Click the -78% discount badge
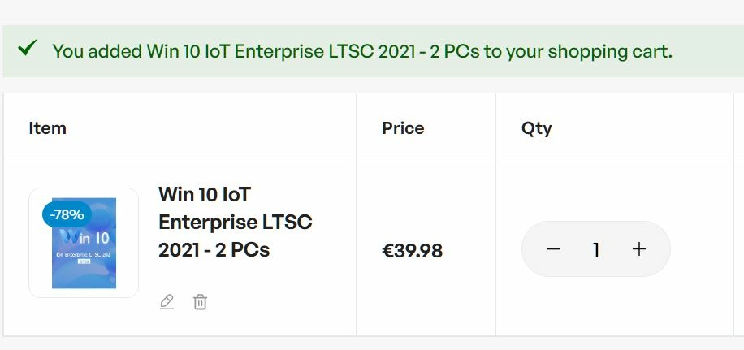 pos(67,215)
